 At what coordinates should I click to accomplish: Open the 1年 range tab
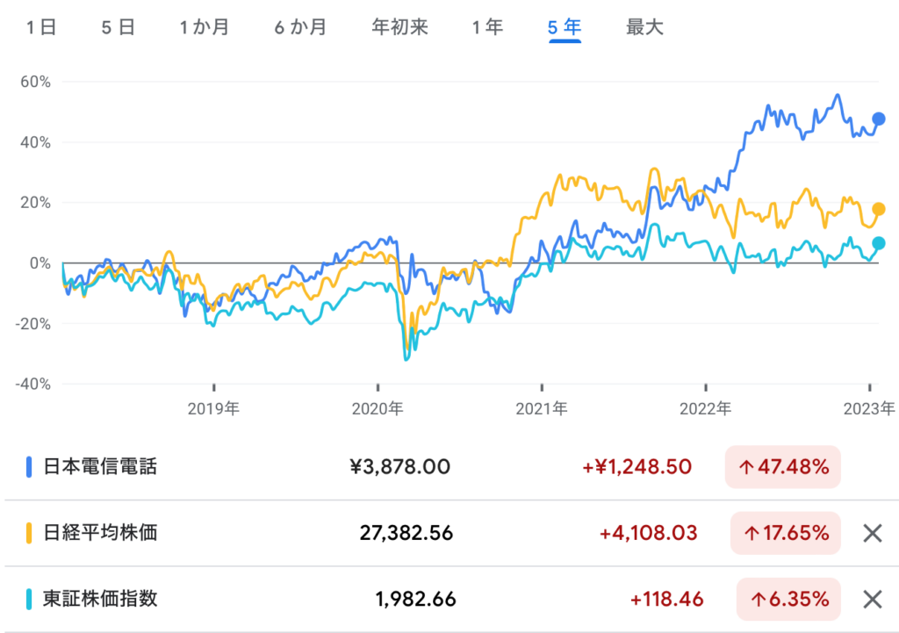(x=487, y=27)
